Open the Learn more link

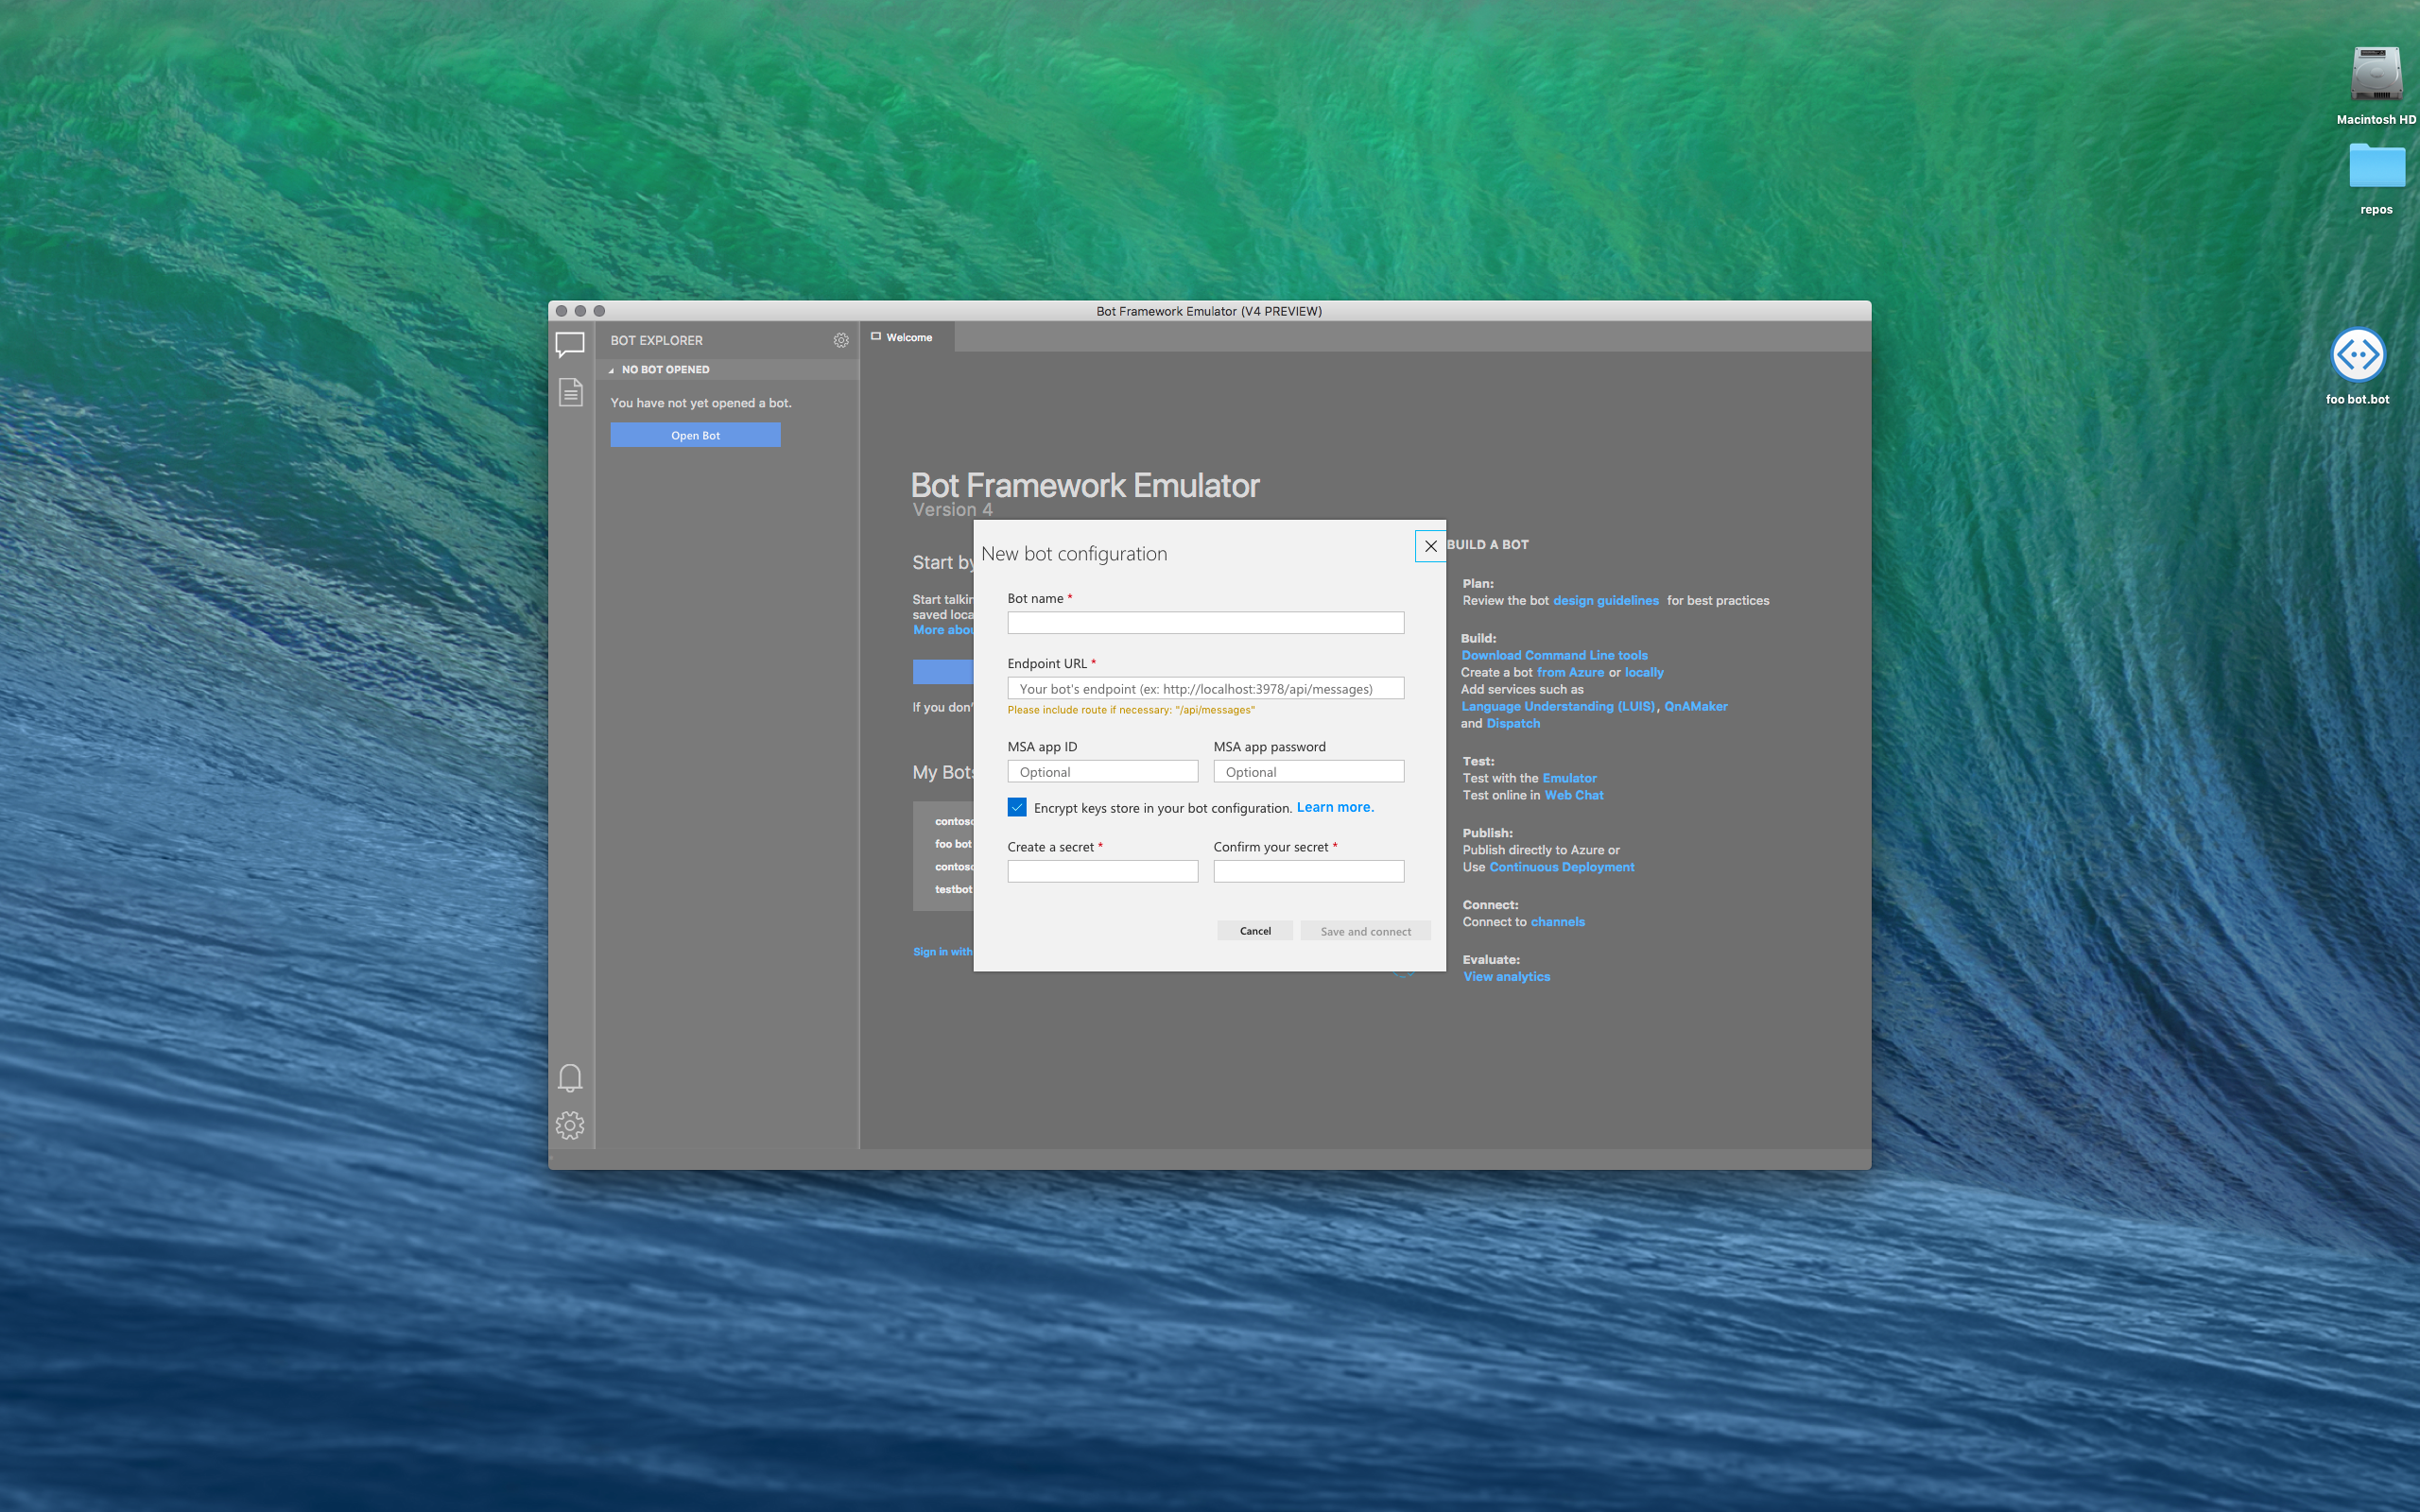tap(1335, 807)
